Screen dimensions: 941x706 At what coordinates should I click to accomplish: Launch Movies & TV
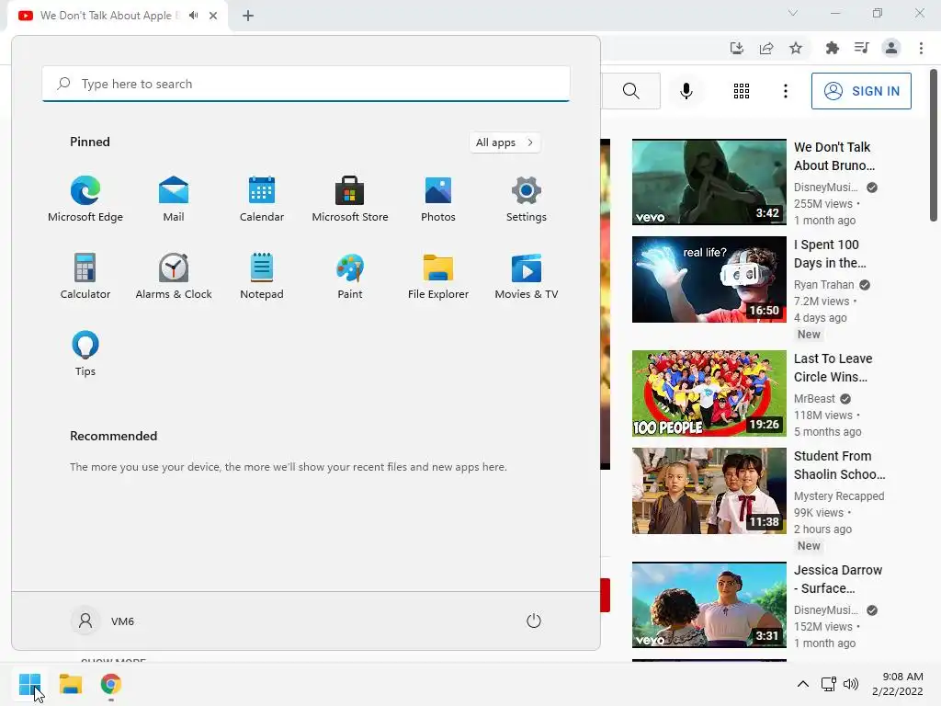[x=527, y=276]
